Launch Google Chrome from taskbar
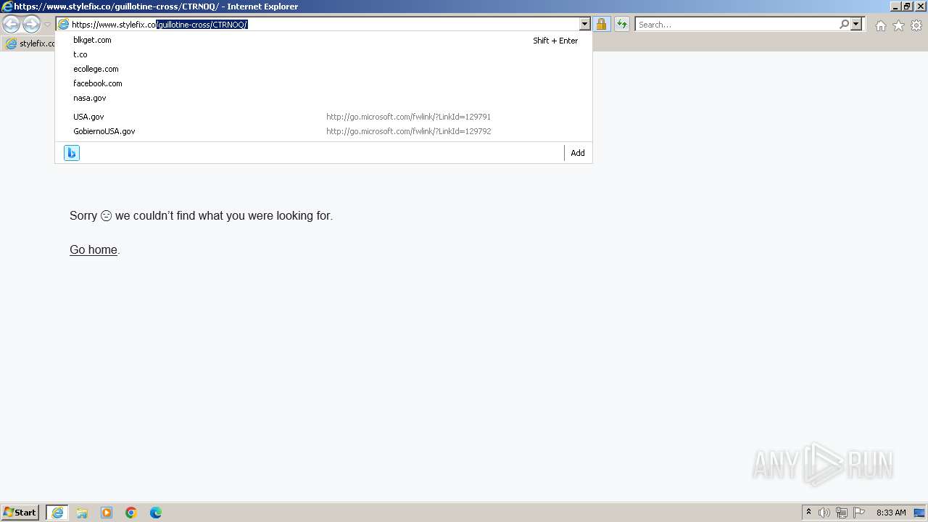Screen dimensions: 928x522 click(x=131, y=512)
